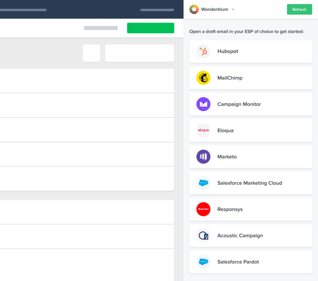
Task: Select the MailChimp text label
Action: coord(230,78)
